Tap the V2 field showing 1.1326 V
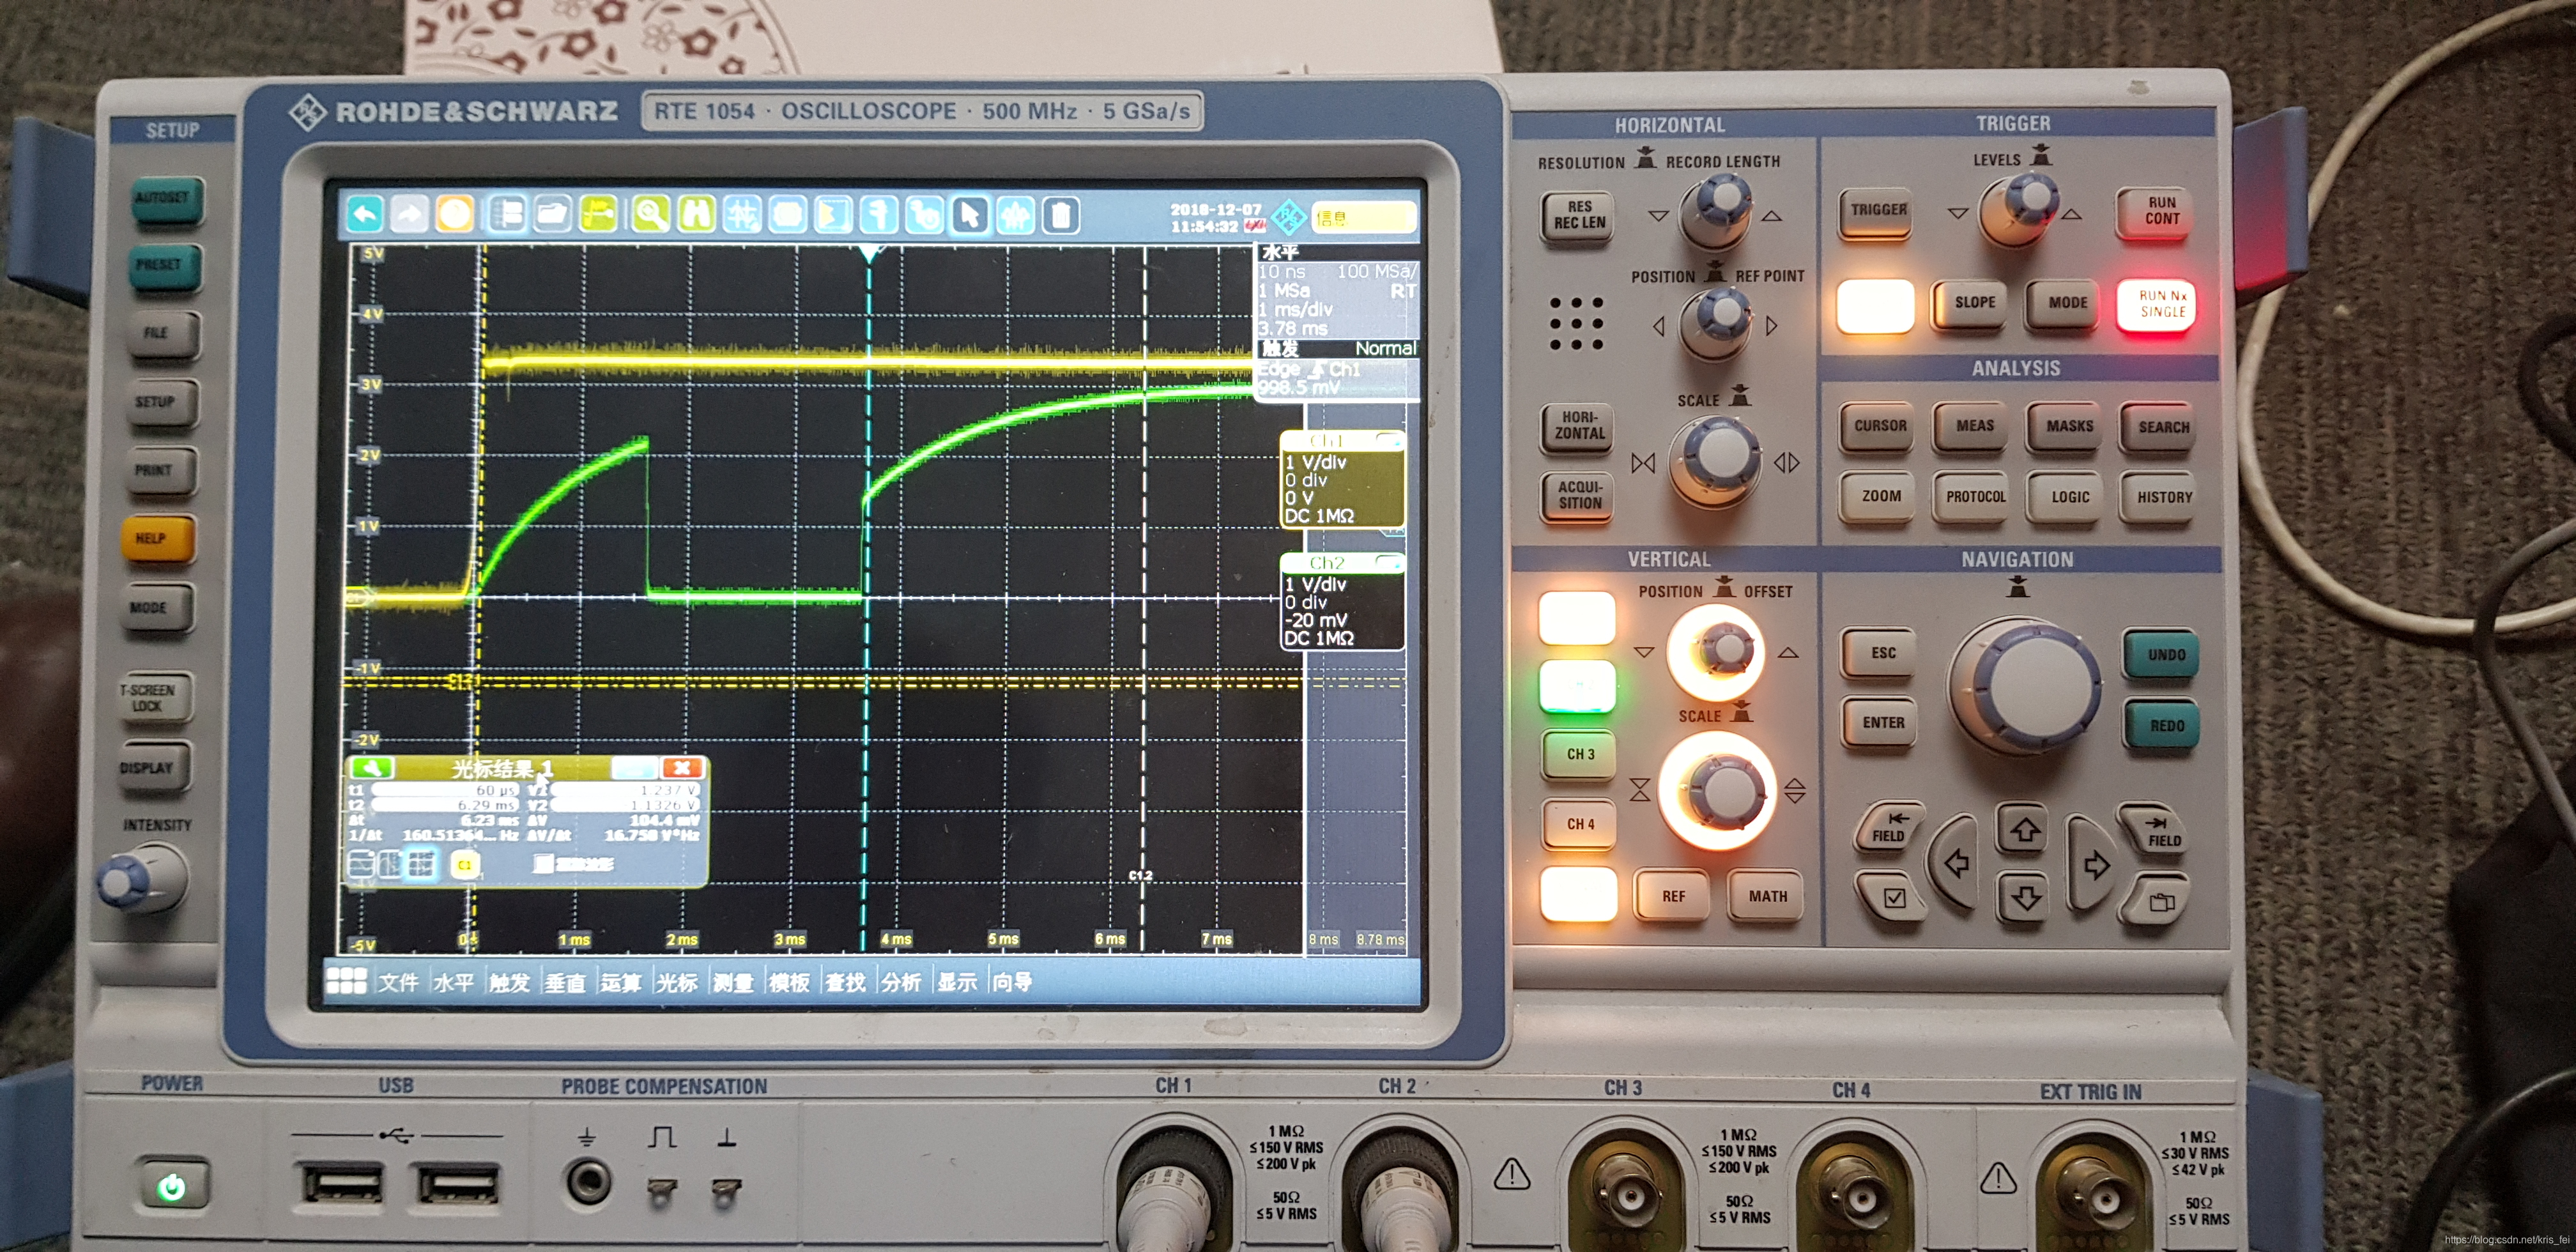 [625, 805]
